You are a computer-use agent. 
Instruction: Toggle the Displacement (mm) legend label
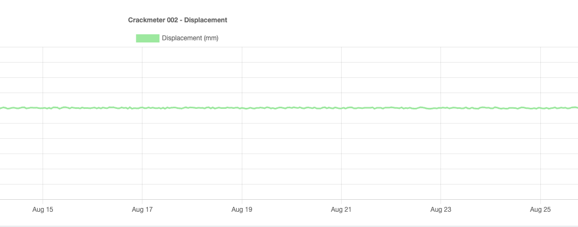pos(190,38)
